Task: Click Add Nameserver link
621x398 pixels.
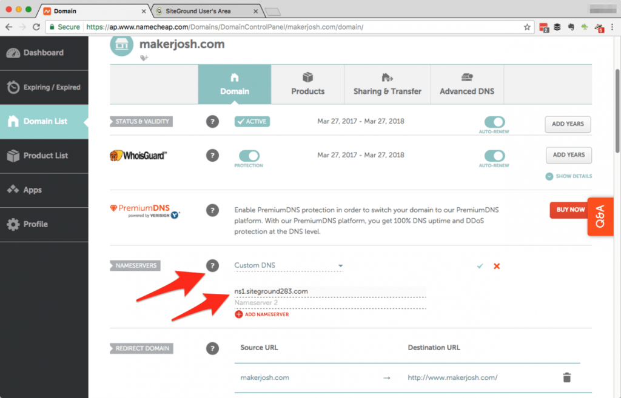Action: coord(262,314)
